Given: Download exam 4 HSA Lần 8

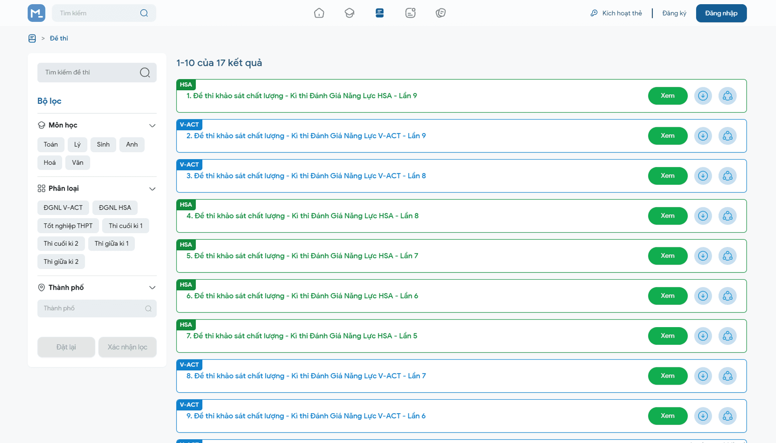Looking at the screenshot, I should 703,216.
